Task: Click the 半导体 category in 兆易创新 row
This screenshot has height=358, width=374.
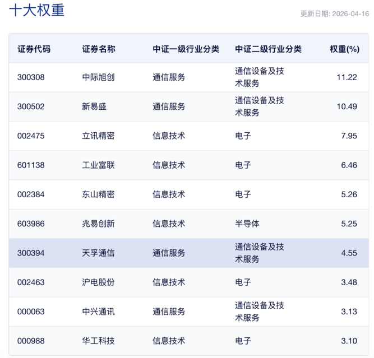Action: pos(247,224)
